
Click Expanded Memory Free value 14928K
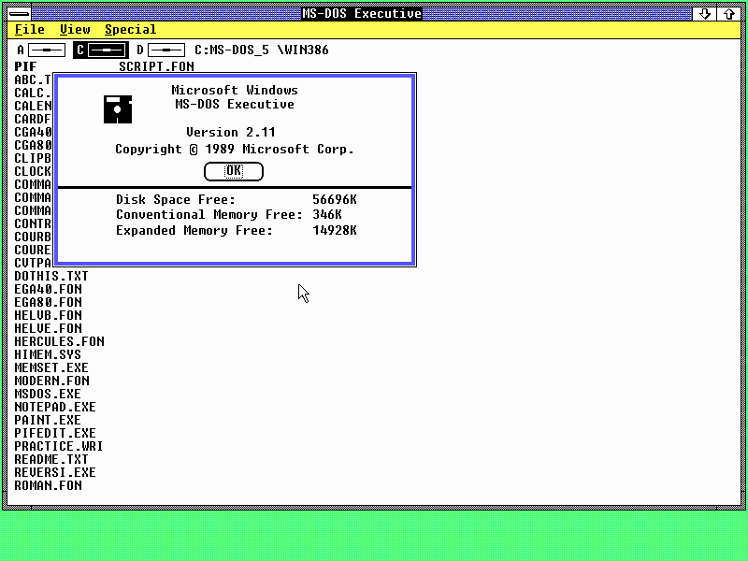(x=335, y=230)
